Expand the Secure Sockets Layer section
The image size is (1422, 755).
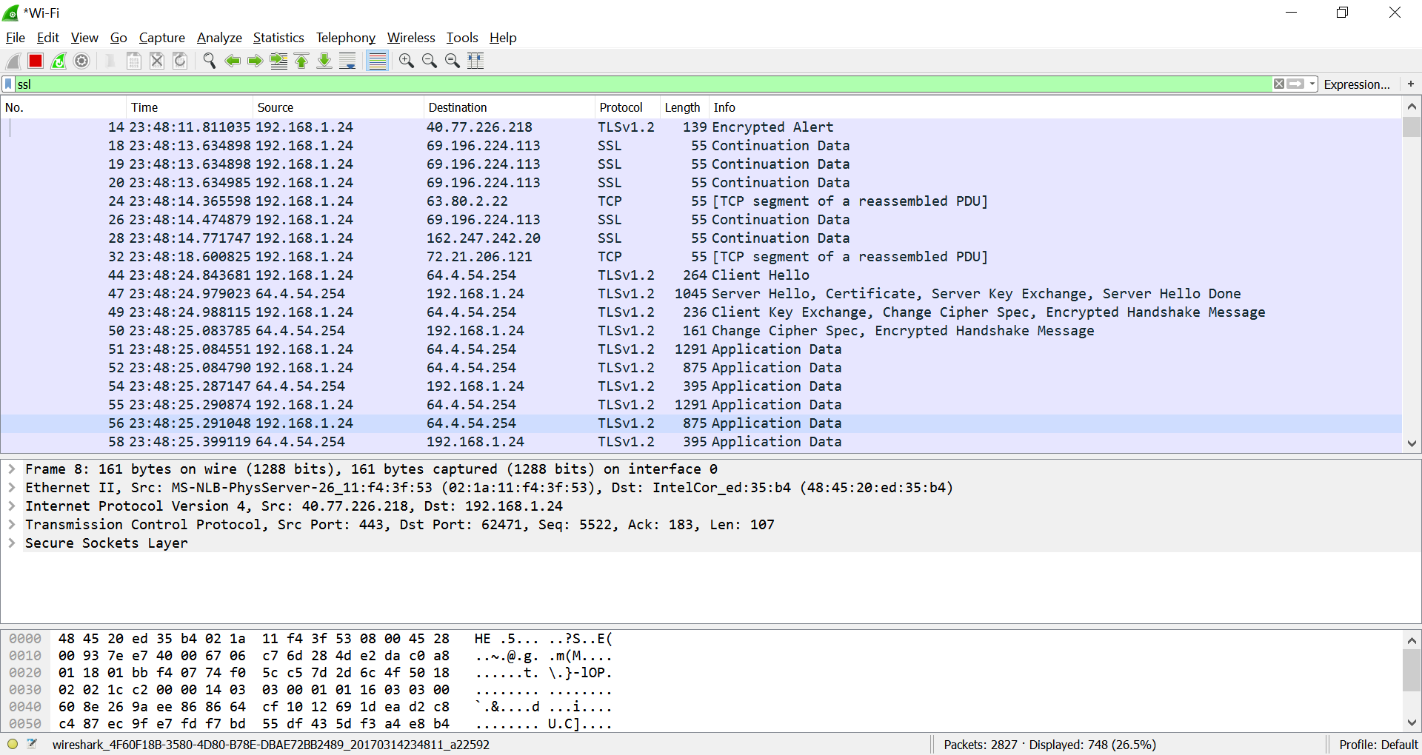(12, 543)
